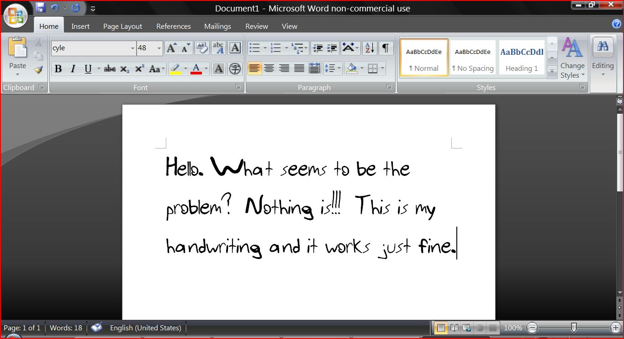This screenshot has width=624, height=339.
Task: Decrease paragraph indent
Action: [318, 48]
